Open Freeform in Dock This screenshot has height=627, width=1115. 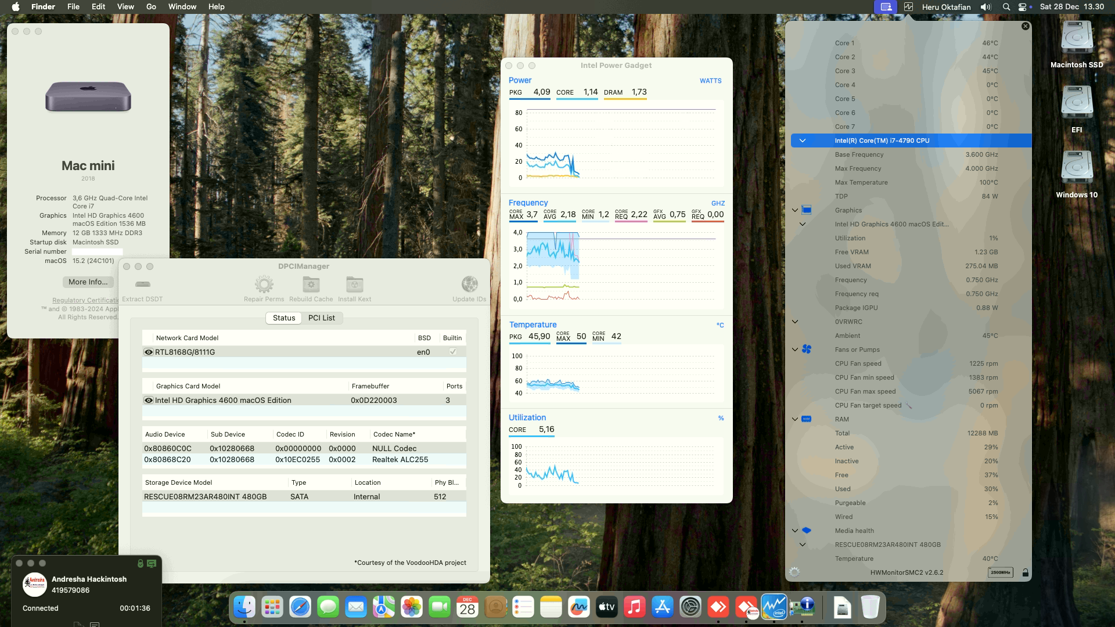(x=579, y=607)
